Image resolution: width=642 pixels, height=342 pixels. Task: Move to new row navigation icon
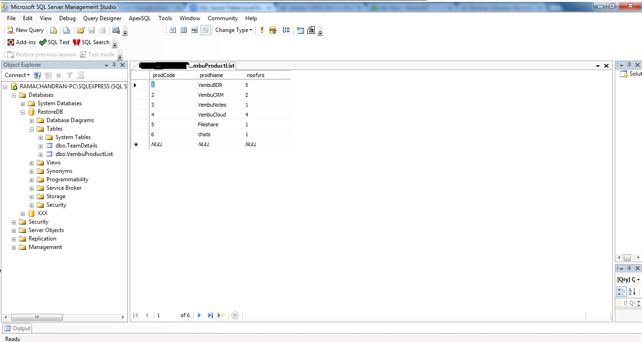(x=221, y=315)
